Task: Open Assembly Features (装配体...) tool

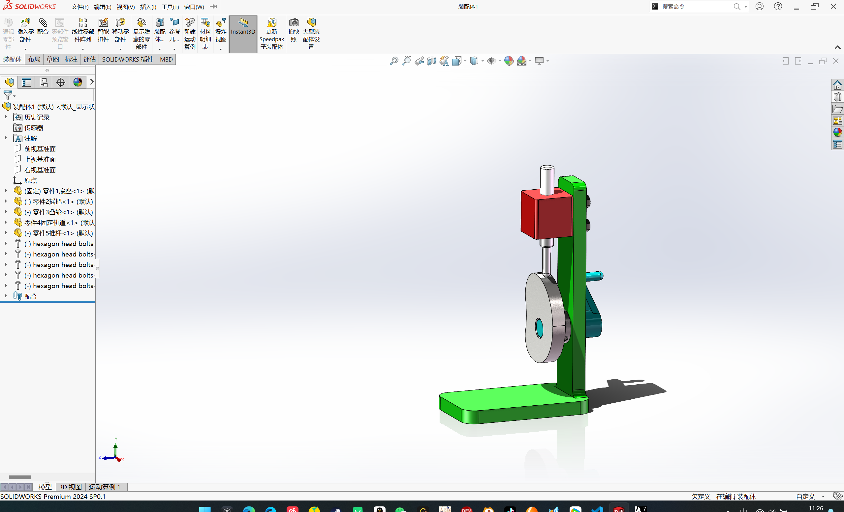Action: pos(160,30)
